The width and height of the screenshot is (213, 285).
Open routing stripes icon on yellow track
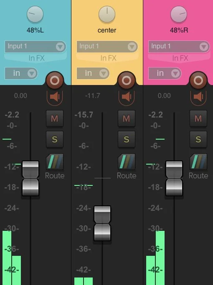[127, 162]
